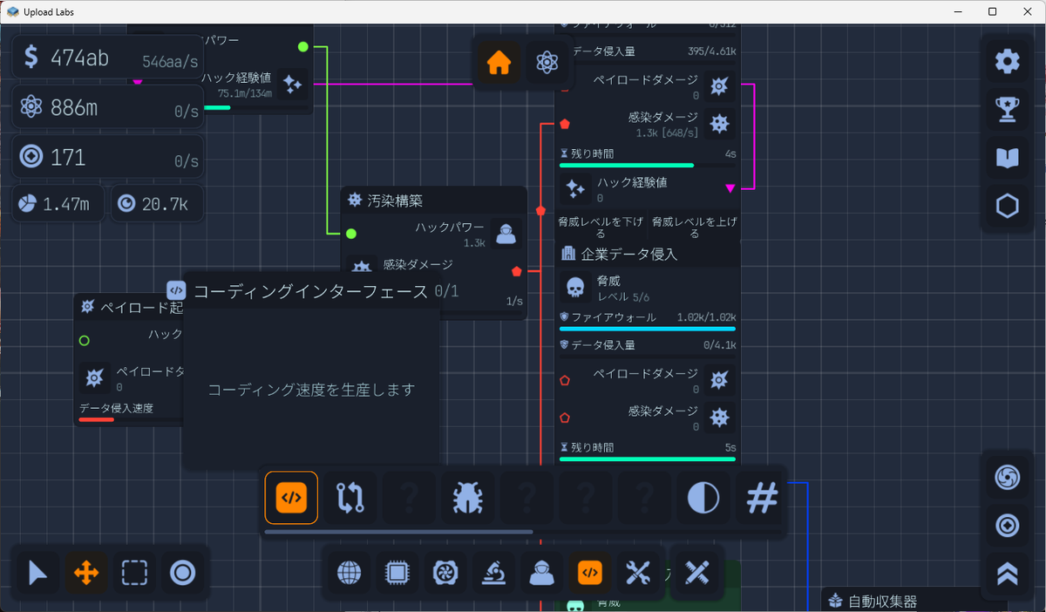Click 脅威レベルを上げる button
The width and height of the screenshot is (1046, 612).
(x=694, y=228)
